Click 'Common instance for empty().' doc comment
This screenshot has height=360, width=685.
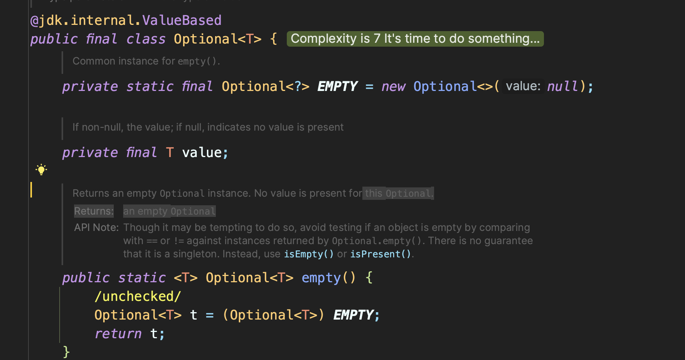[x=146, y=61]
